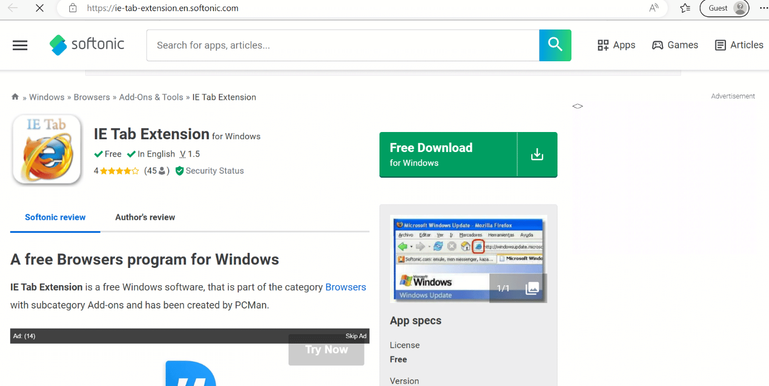
Task: Open the Browsers category link in review
Action: (345, 287)
